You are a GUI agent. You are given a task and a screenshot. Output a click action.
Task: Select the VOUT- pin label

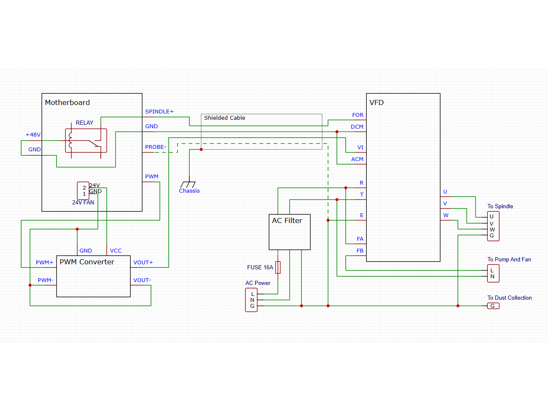[142, 280]
